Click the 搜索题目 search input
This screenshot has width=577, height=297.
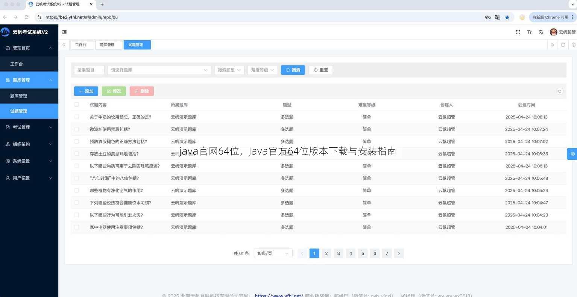pos(89,70)
